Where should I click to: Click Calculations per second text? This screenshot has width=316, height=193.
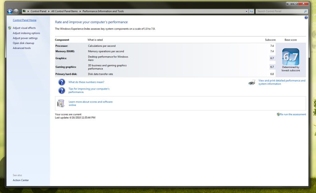tap(102, 46)
